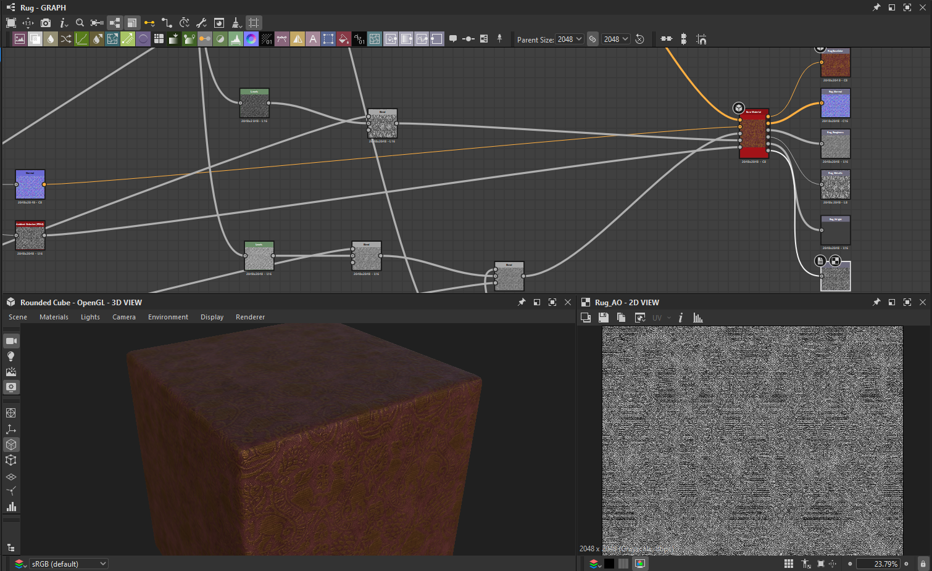
Task: Open the Parent Size width dropdown
Action: click(570, 39)
